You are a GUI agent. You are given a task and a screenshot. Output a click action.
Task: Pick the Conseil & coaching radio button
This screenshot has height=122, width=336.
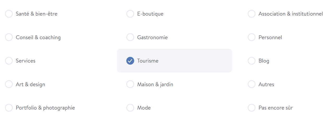[9, 37]
